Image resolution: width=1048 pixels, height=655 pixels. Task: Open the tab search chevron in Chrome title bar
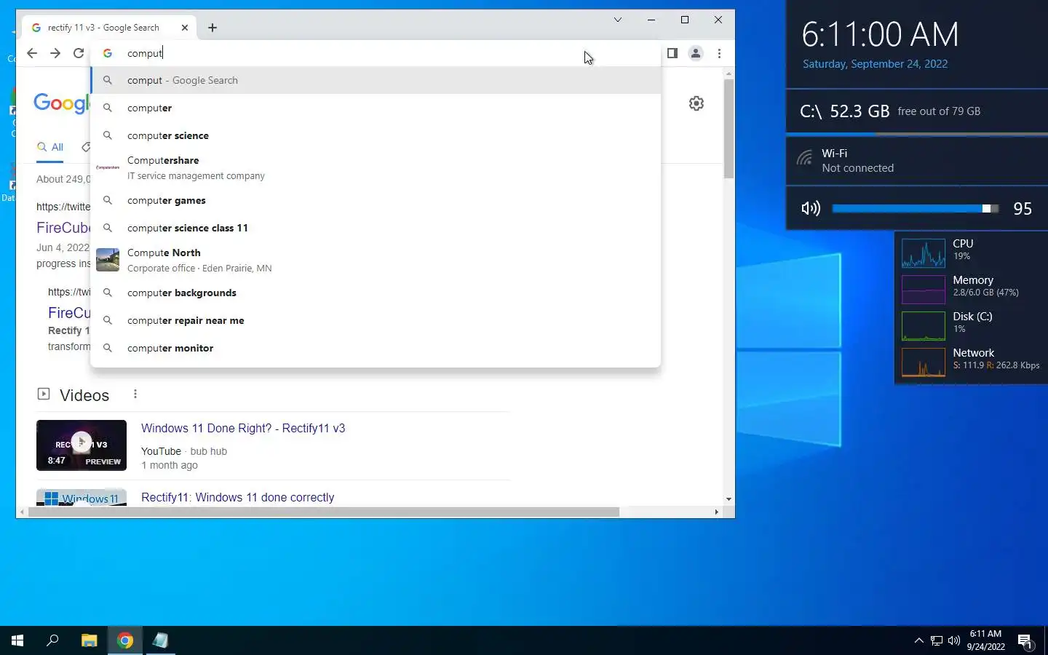pos(618,20)
